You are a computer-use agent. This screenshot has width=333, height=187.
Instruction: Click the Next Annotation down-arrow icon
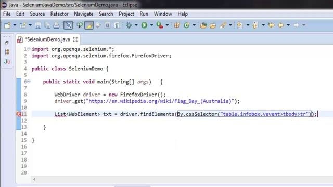[x=239, y=25]
